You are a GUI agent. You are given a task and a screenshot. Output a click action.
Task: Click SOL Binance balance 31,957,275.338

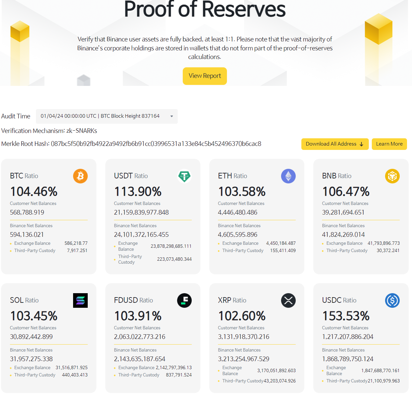click(31, 359)
